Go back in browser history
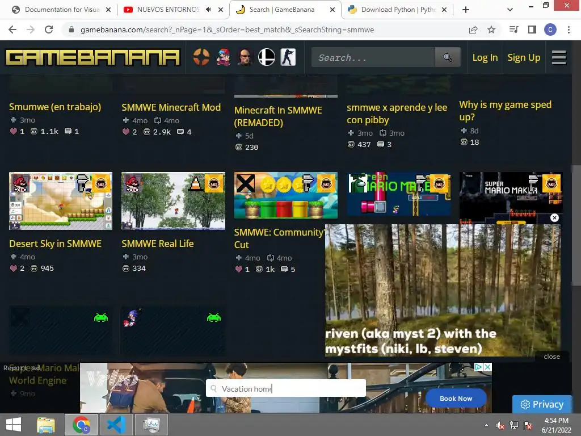Viewport: 581px width, 436px height. (12, 30)
